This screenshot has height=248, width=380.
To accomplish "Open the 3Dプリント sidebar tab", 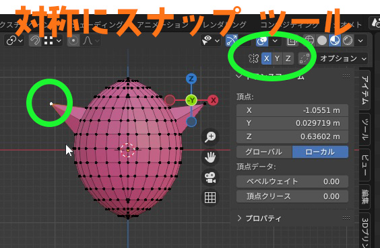I will click(x=365, y=231).
